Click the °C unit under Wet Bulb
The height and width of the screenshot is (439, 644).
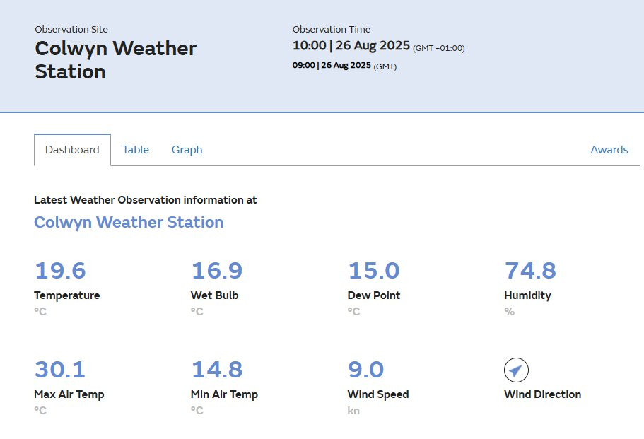[x=197, y=312]
